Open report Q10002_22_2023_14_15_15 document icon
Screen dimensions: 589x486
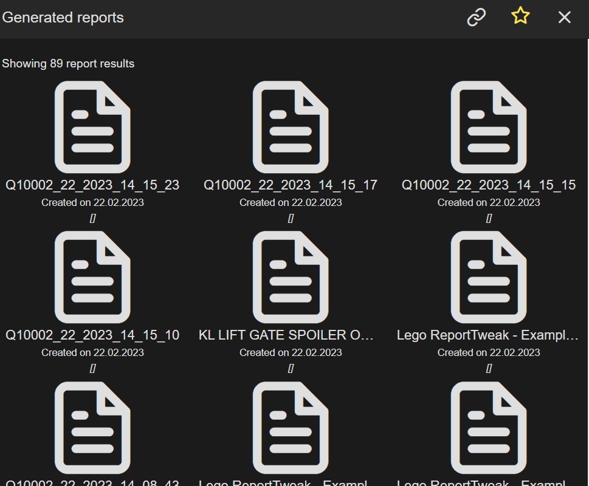[x=489, y=127]
